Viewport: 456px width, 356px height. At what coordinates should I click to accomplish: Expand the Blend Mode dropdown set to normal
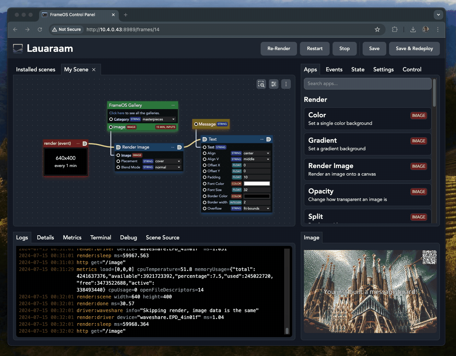(167, 167)
